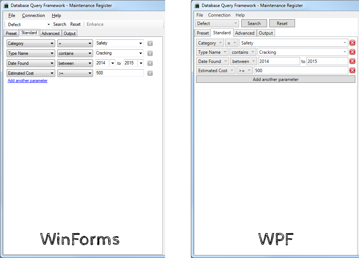Open Connection menu in WPF window
Viewport: 359px width, 258px height.
219,15
